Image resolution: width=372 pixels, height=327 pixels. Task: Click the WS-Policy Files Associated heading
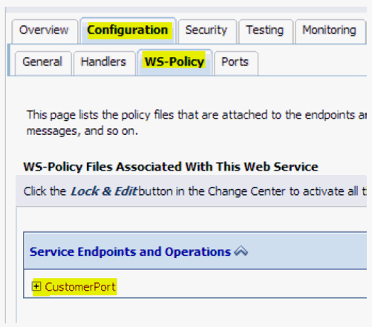171,167
